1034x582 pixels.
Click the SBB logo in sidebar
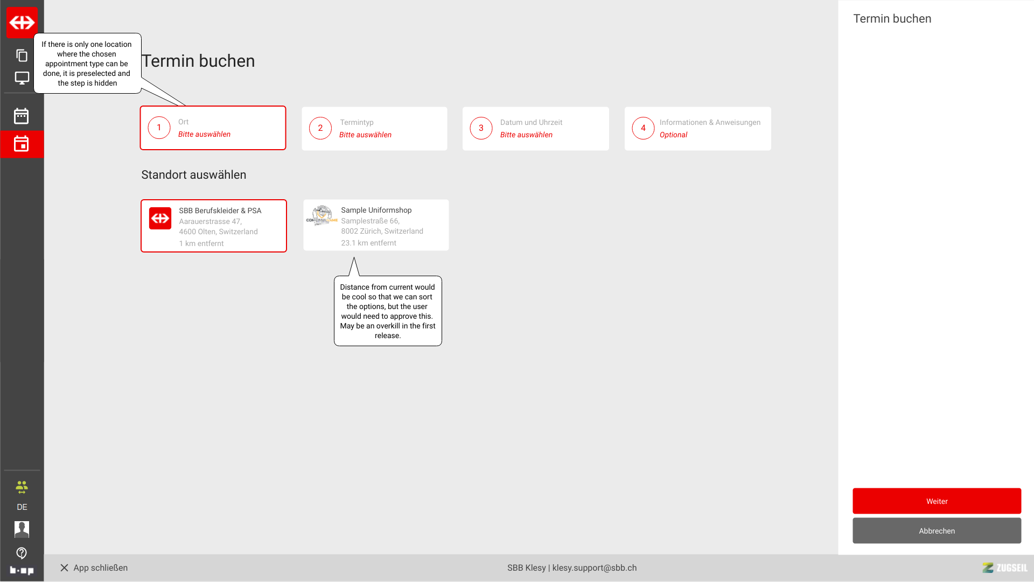[22, 23]
